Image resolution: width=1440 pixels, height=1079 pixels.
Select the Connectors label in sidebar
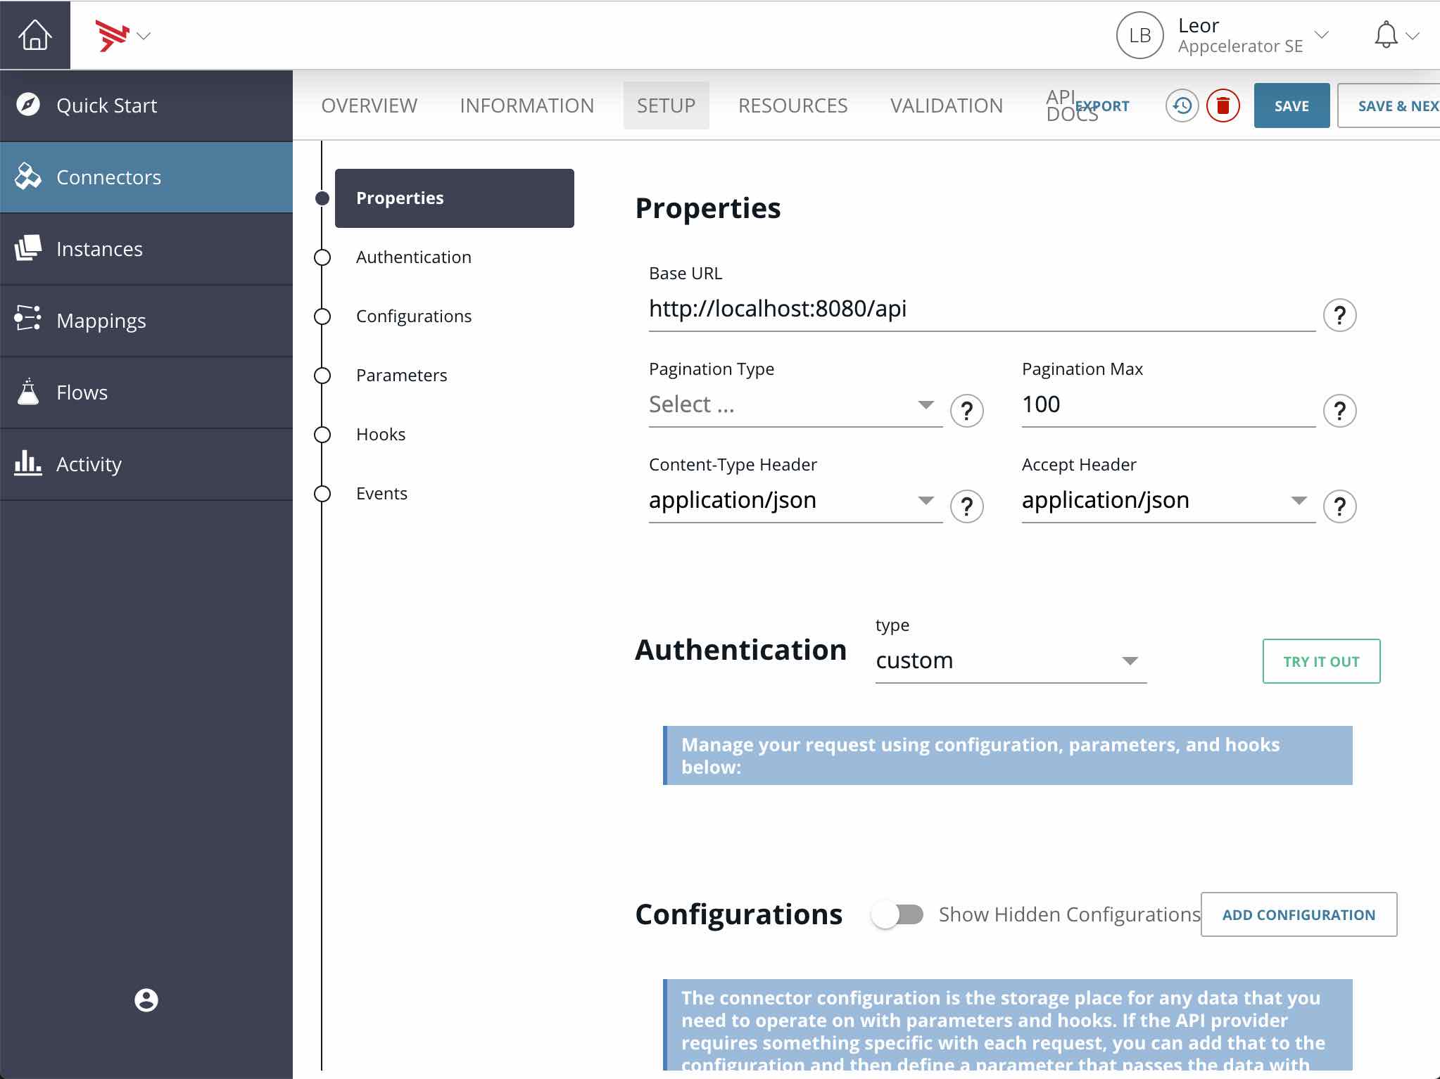point(109,177)
